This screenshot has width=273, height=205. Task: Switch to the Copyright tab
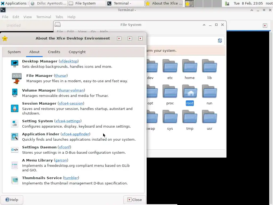coord(77,52)
